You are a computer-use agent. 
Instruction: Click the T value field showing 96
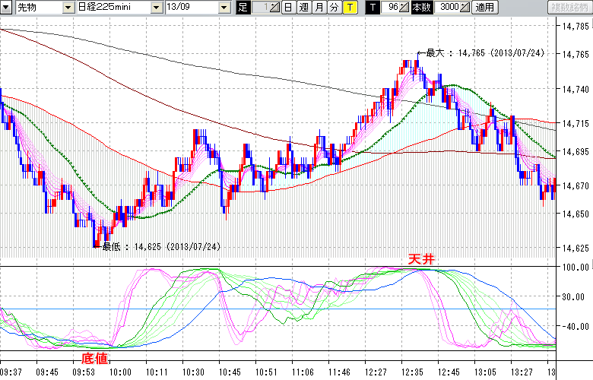(391, 8)
